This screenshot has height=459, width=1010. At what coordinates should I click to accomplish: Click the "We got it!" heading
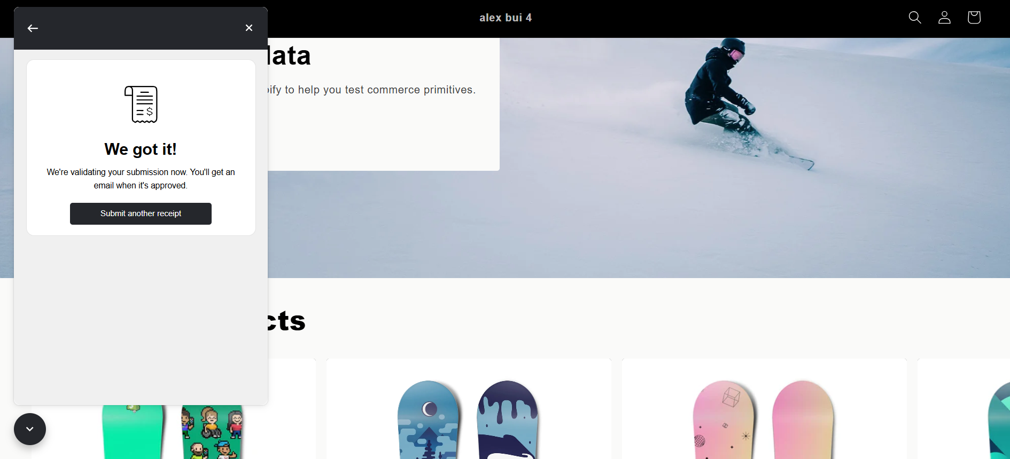(141, 149)
